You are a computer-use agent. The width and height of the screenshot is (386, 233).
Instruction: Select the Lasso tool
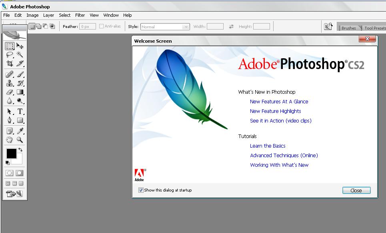tap(10, 55)
